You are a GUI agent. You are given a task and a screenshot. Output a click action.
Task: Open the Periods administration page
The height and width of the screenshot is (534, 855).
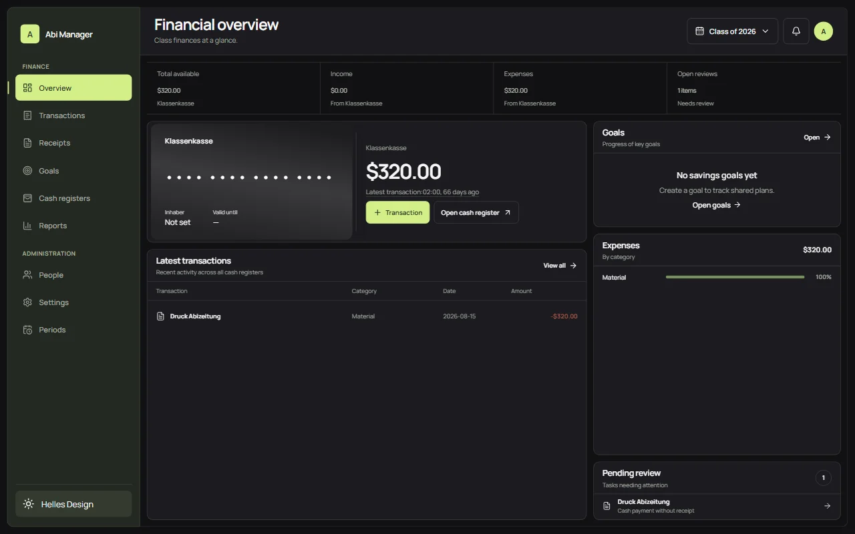(73, 330)
